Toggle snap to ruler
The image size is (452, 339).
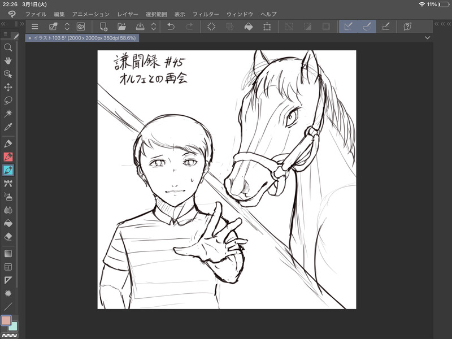click(x=348, y=27)
